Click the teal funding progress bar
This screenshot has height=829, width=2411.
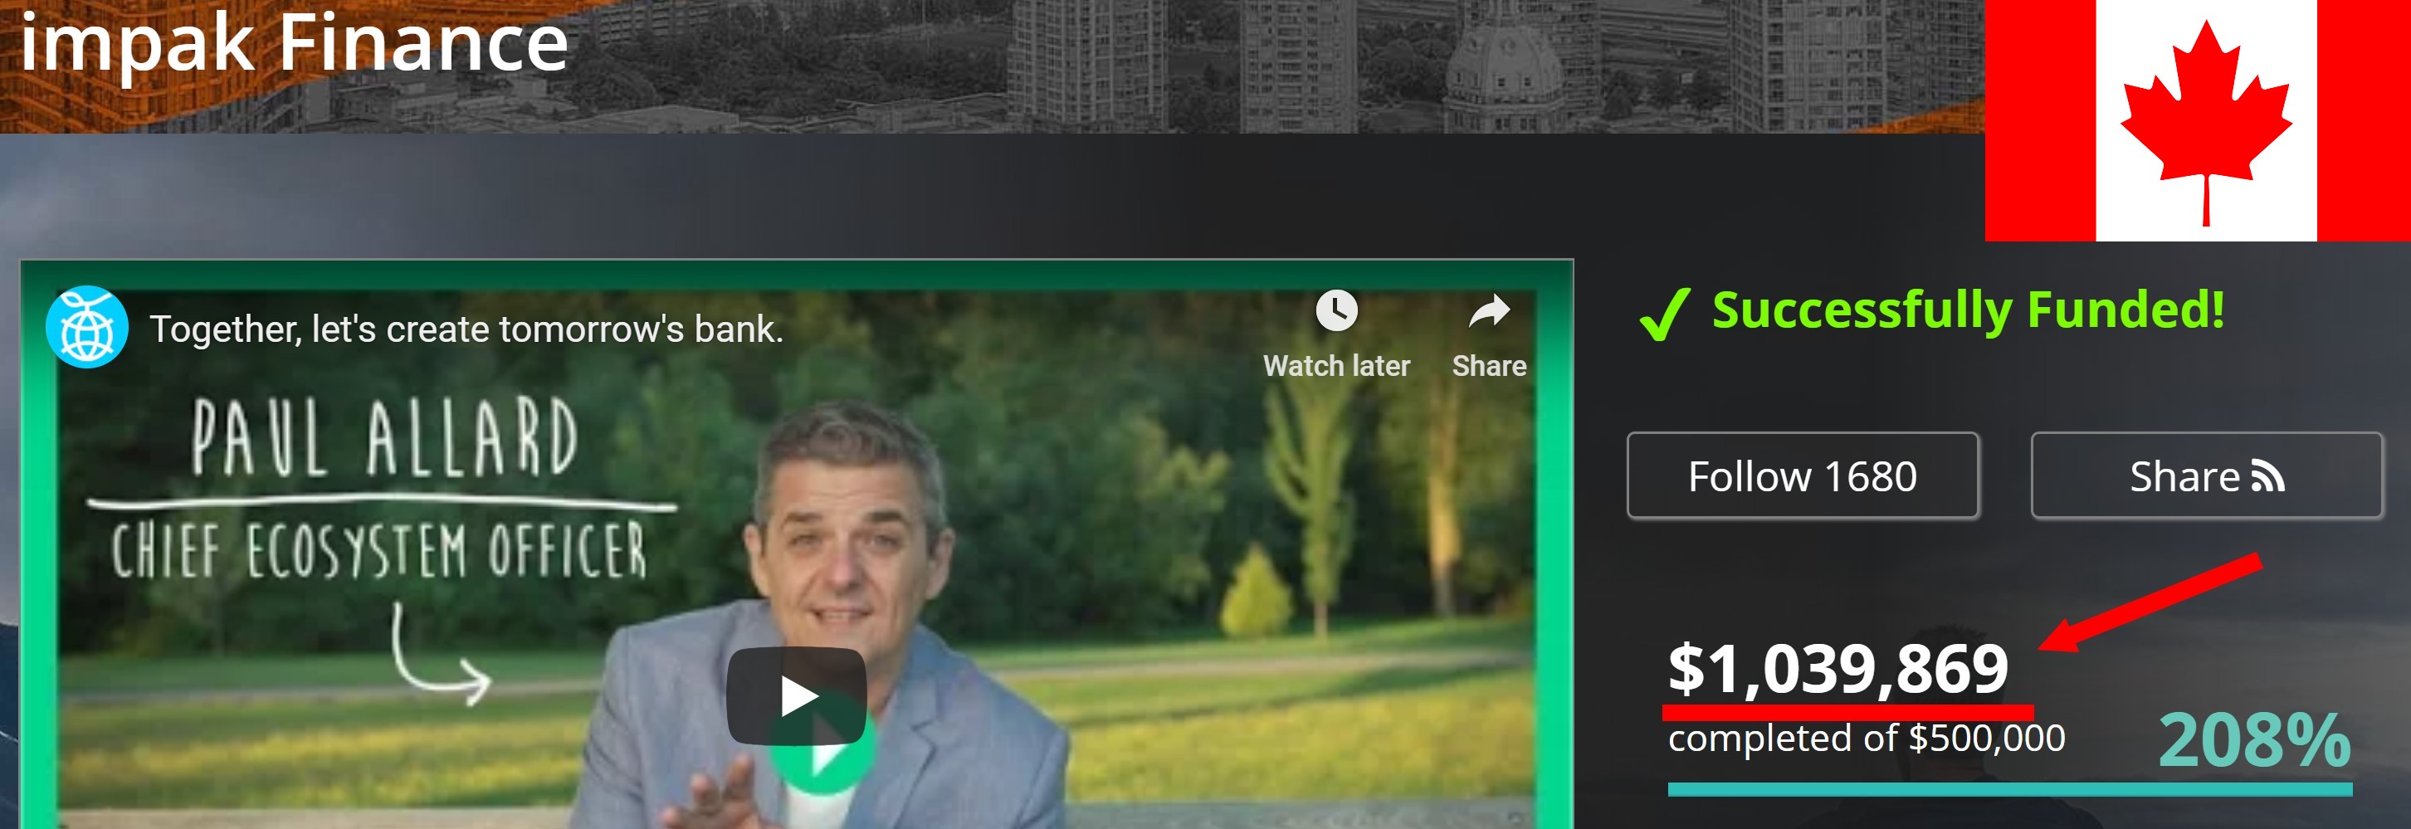point(2009,790)
